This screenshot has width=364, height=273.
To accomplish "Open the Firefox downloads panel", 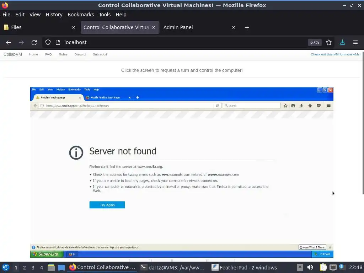I will tap(342, 42).
